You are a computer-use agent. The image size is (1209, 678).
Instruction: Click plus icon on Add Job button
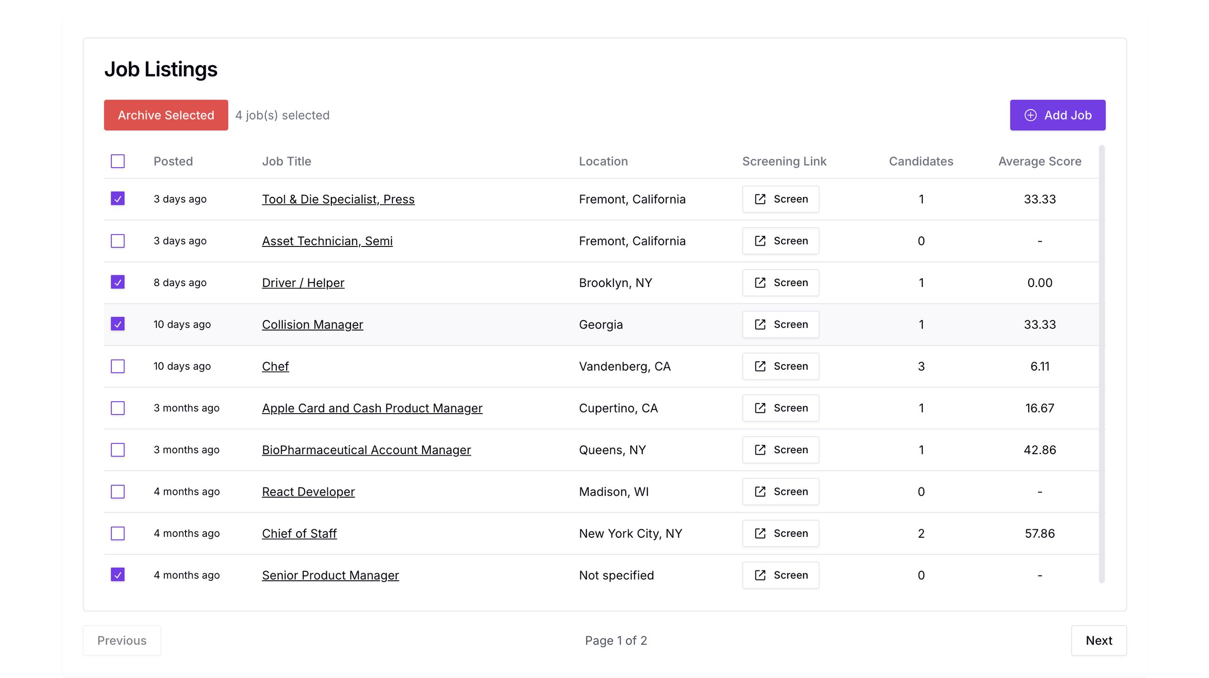(1030, 115)
